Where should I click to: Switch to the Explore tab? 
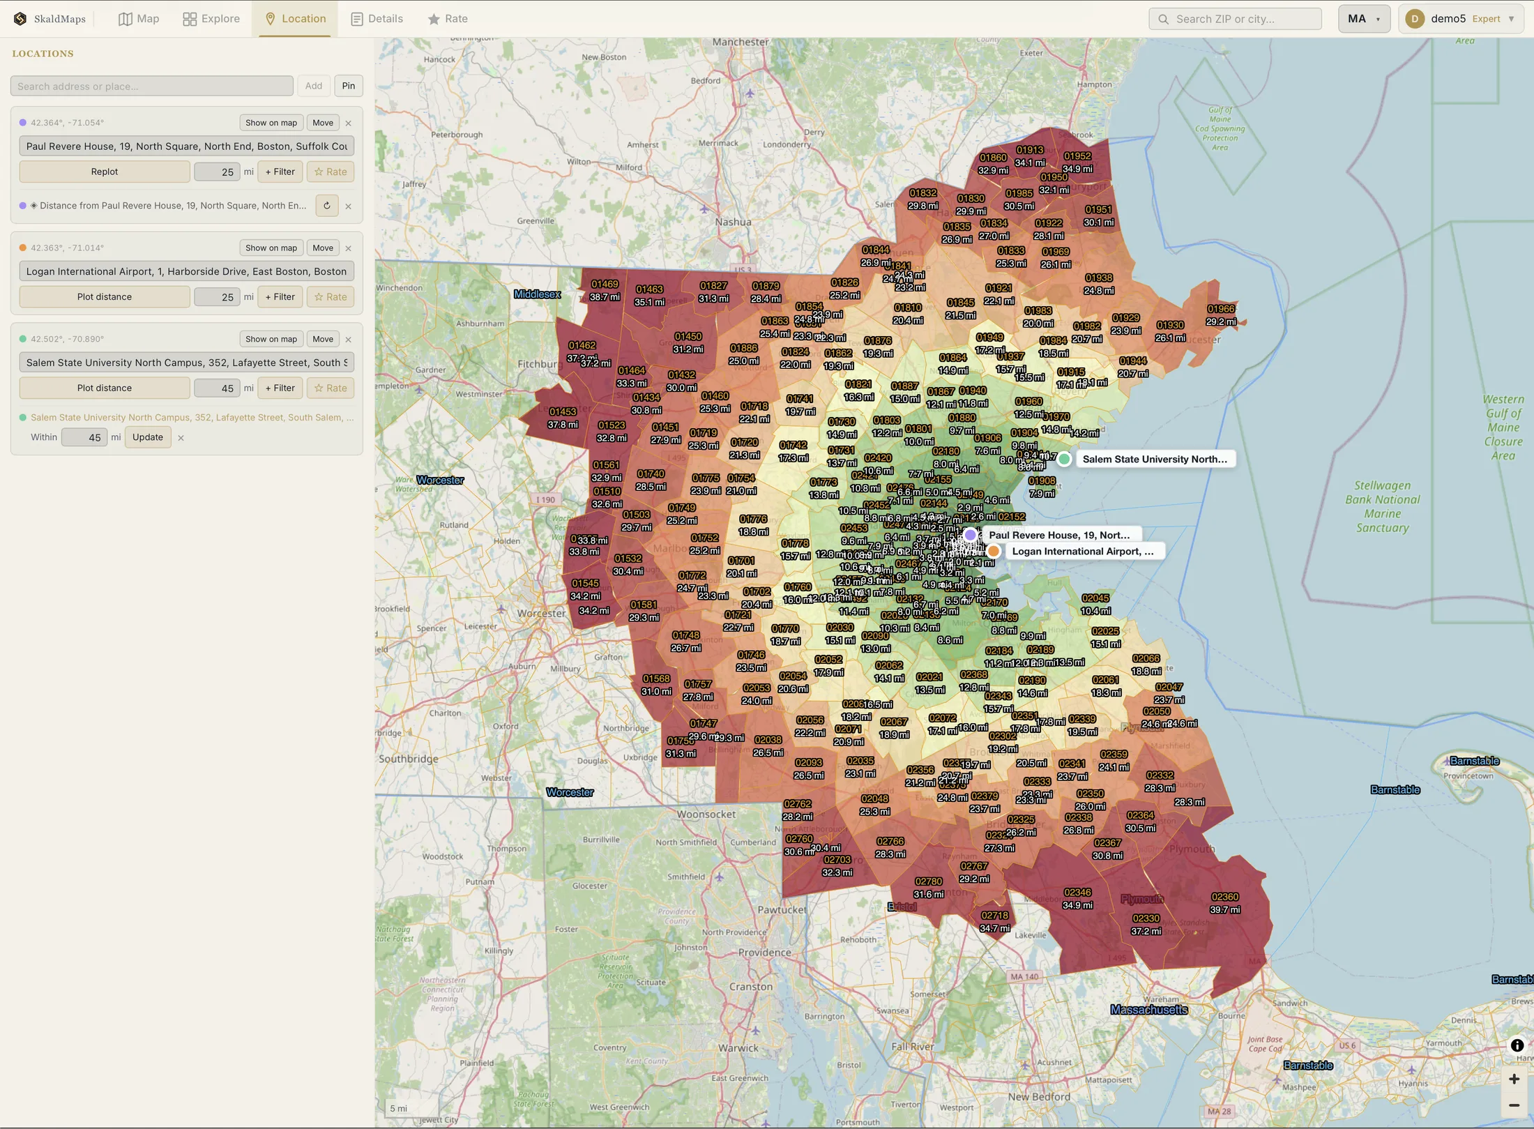pyautogui.click(x=211, y=19)
